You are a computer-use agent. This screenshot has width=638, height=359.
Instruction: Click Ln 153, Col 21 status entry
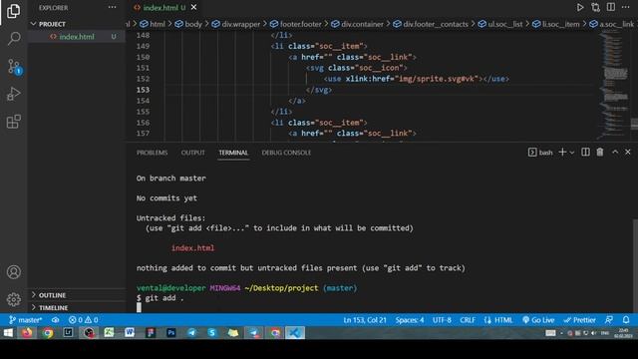(365, 320)
